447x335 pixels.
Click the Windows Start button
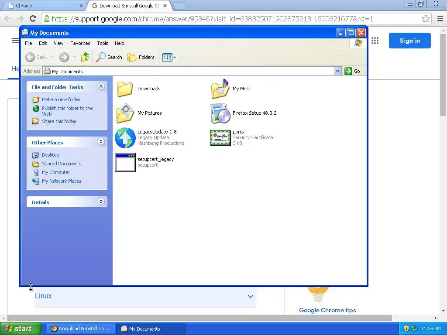pos(20,328)
